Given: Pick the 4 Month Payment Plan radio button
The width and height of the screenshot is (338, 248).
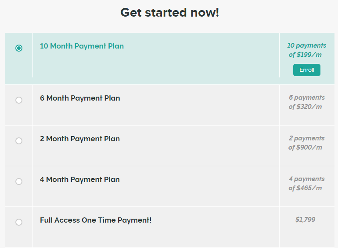Looking at the screenshot, I should pyautogui.click(x=19, y=182).
